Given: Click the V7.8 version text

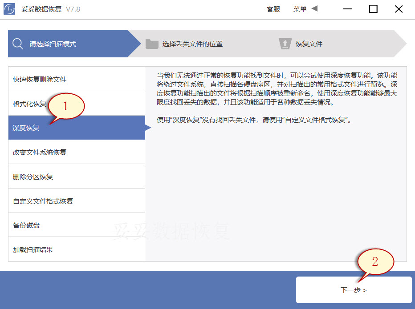Looking at the screenshot, I should pos(73,9).
